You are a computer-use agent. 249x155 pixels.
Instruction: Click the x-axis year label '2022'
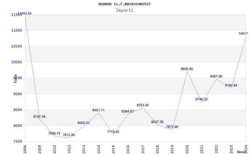[216, 149]
